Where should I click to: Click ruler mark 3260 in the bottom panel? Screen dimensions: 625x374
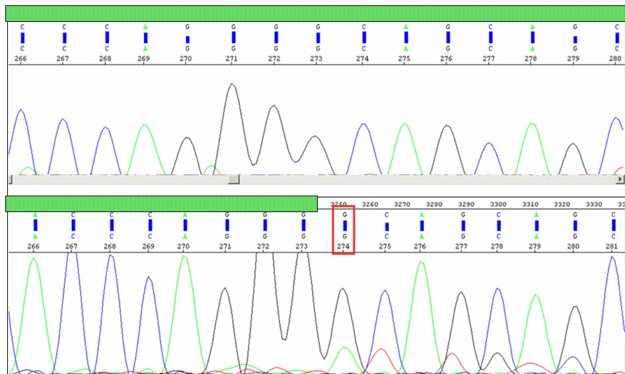click(370, 204)
